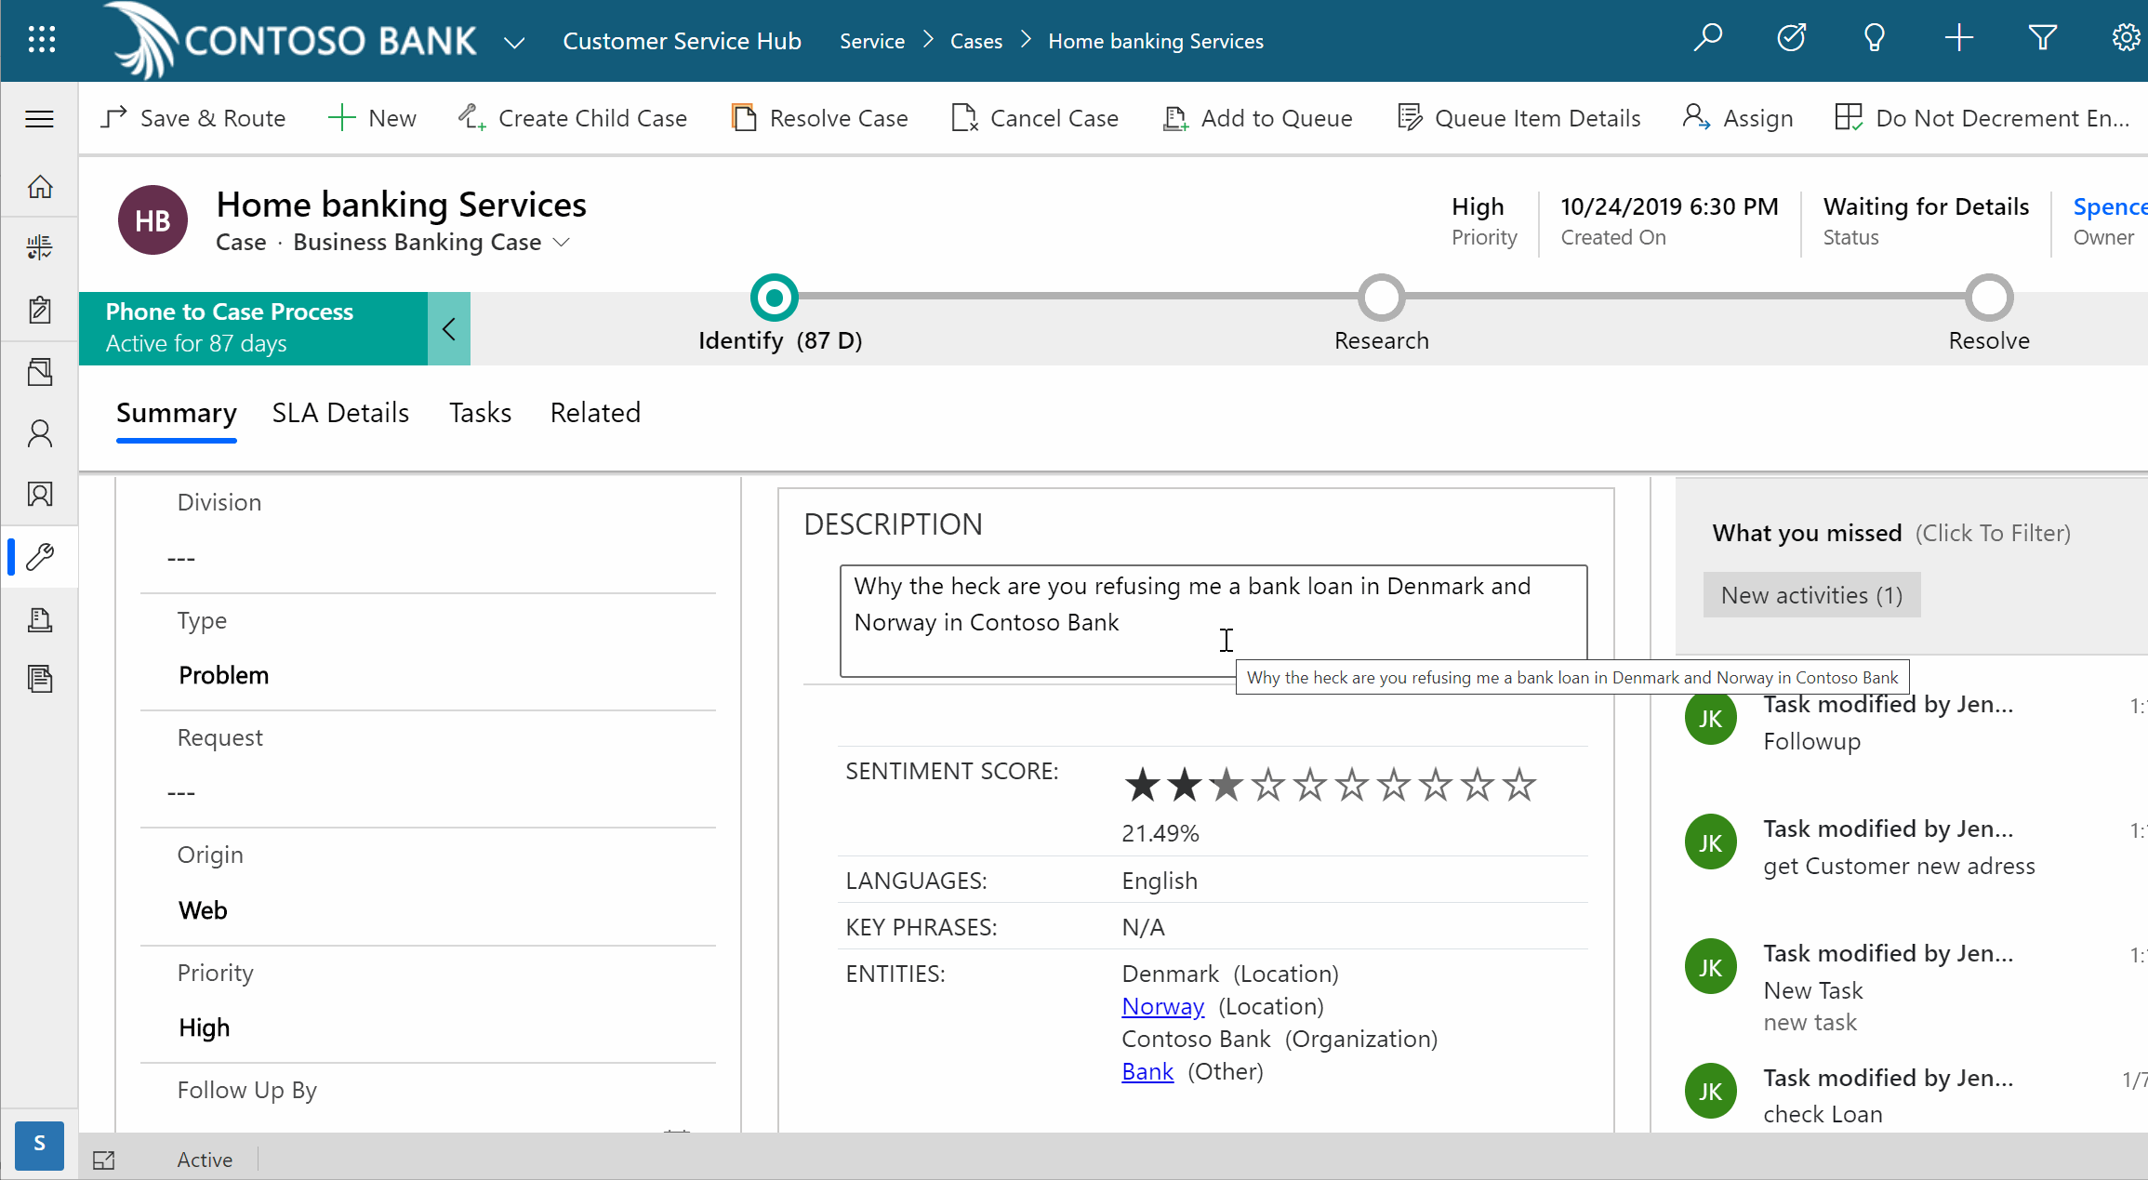Screen dimensions: 2148x1180
Task: Open the Origin field showing Web
Action: (x=428, y=910)
